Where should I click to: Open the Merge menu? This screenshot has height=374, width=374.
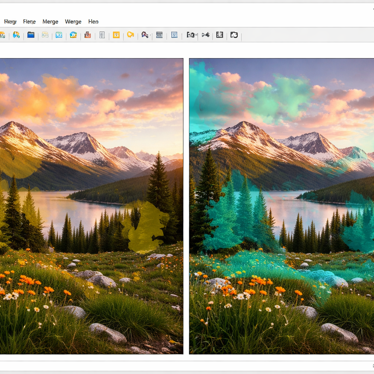click(x=50, y=22)
